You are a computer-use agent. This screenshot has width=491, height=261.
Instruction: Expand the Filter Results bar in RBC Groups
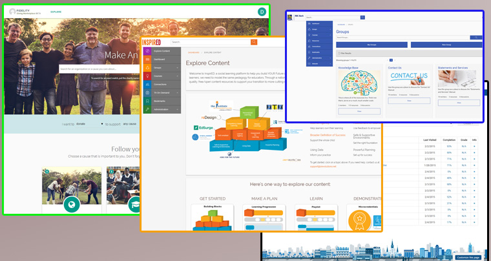pyautogui.click(x=409, y=53)
